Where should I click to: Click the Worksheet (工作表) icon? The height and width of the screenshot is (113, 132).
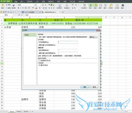point(117,5)
